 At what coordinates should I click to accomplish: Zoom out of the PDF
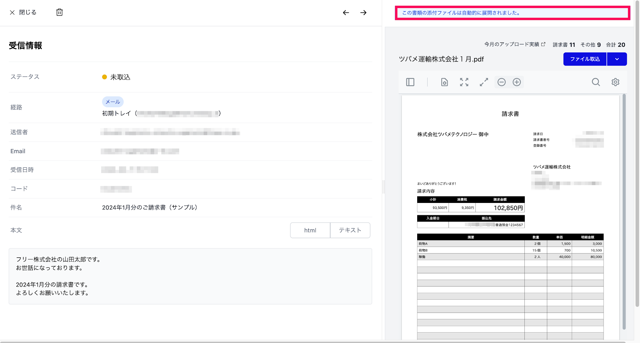[x=502, y=82]
